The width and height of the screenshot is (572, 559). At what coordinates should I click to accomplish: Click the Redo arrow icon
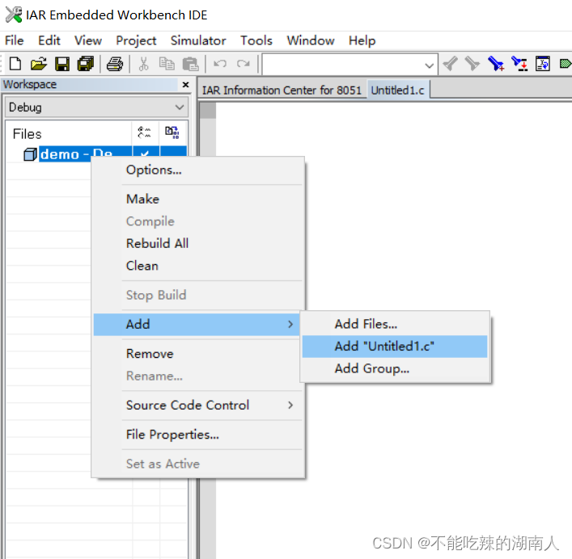click(x=244, y=64)
